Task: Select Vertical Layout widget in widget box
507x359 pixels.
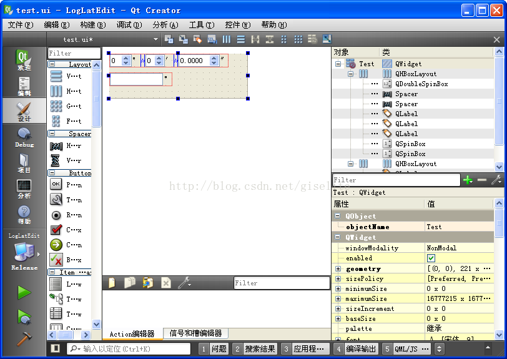Action: coord(69,76)
